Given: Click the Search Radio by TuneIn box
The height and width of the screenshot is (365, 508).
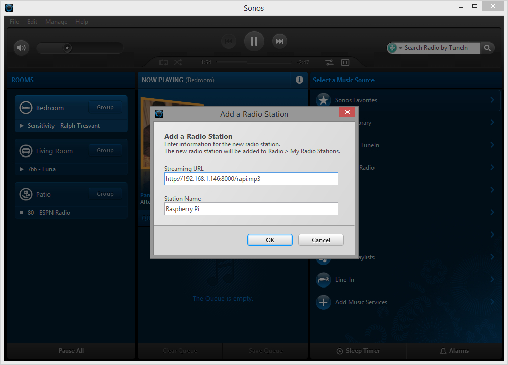Looking at the screenshot, I should coord(441,48).
